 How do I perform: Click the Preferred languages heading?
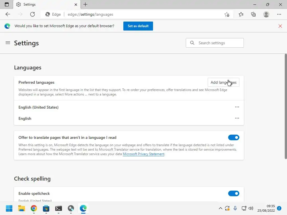pyautogui.click(x=36, y=82)
